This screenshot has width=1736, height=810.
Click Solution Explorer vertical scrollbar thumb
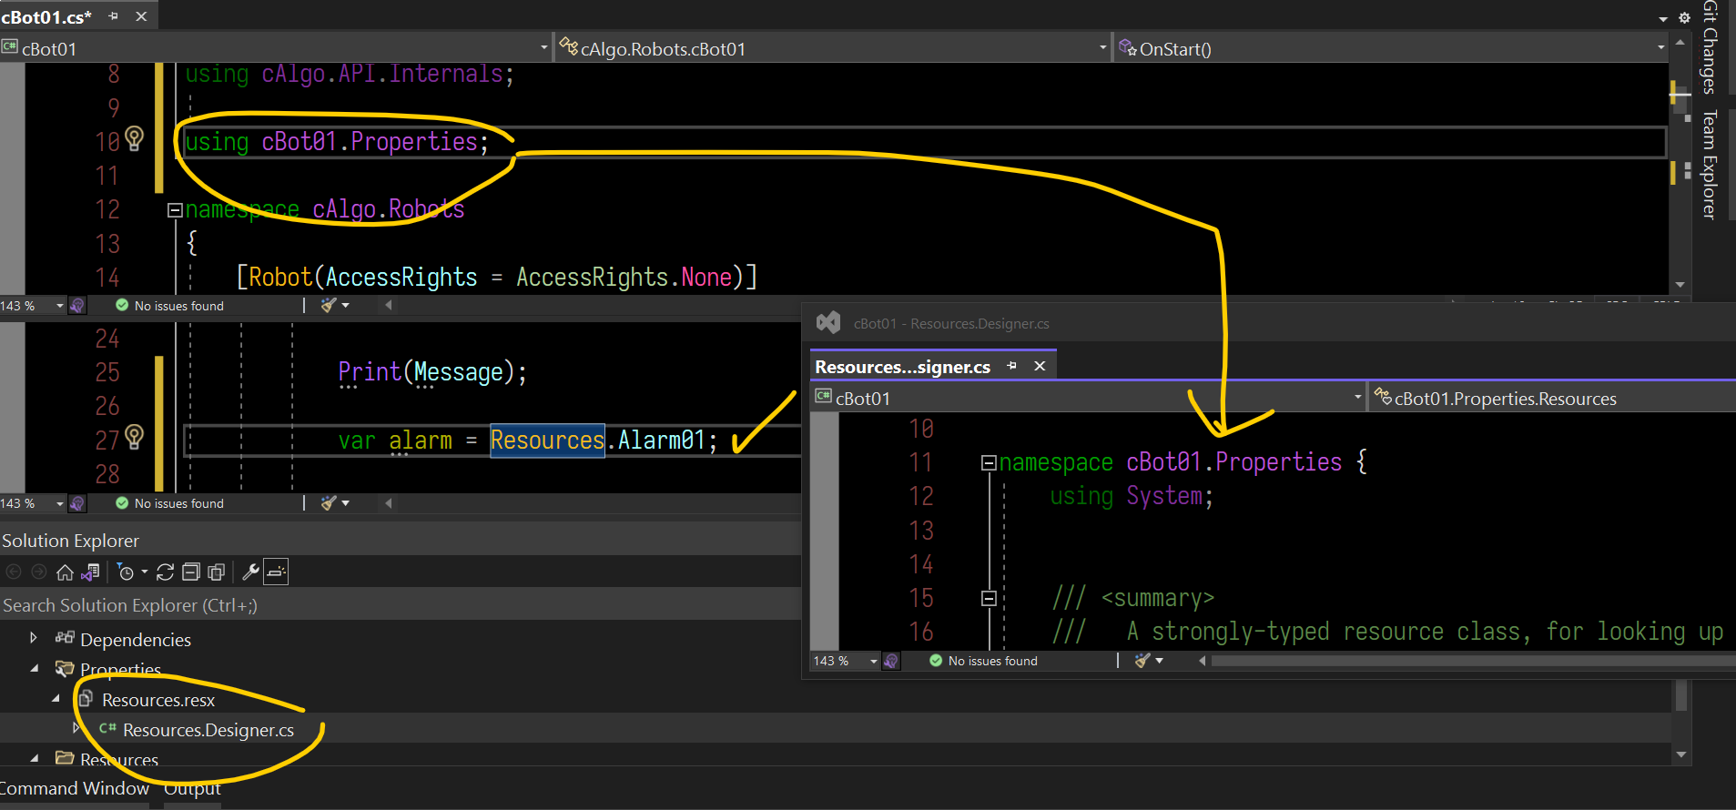coord(1680,695)
